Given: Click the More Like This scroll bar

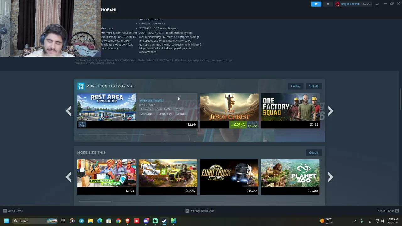Looking at the screenshot, I should point(95,201).
